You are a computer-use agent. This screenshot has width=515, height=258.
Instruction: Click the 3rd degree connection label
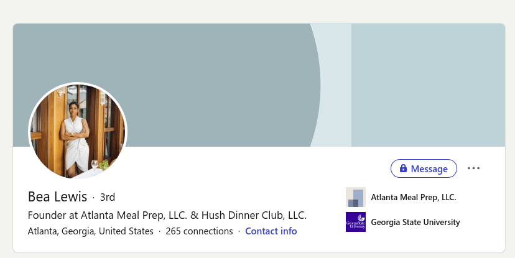[108, 197]
